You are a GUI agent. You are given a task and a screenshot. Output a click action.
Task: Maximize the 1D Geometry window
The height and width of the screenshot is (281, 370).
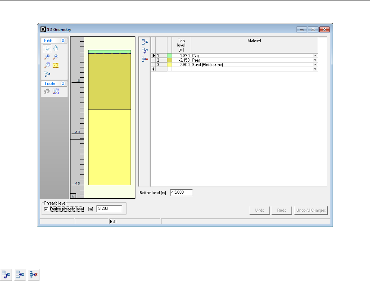[313, 30]
